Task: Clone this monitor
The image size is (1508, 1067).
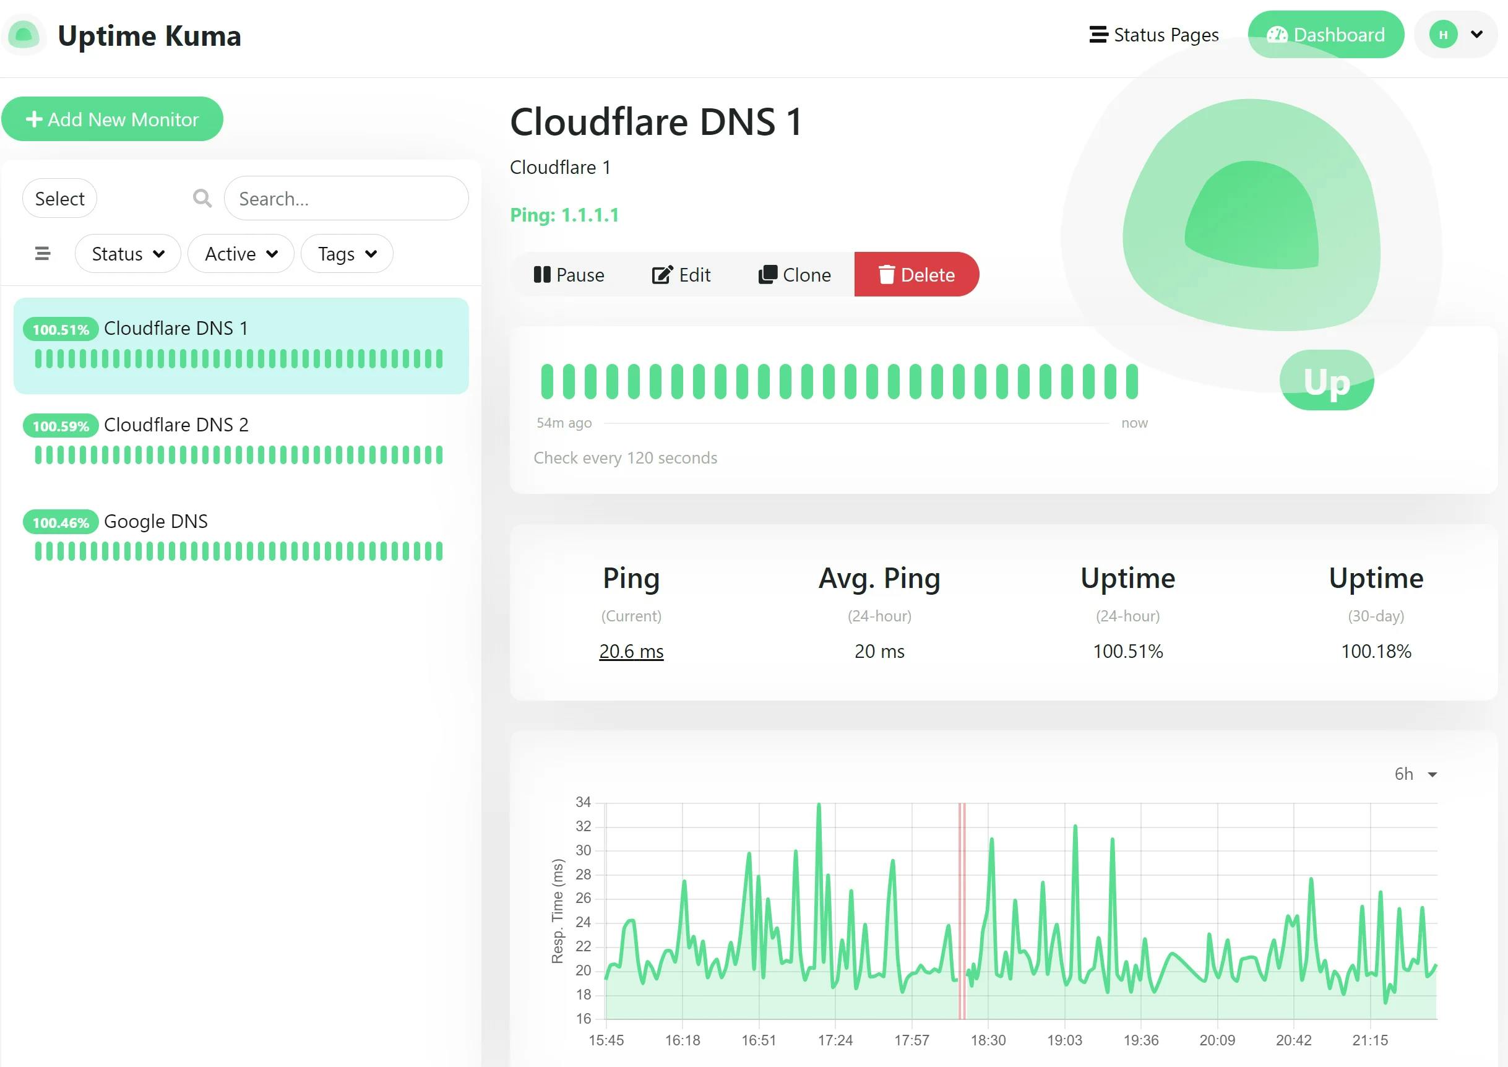Action: pos(795,275)
